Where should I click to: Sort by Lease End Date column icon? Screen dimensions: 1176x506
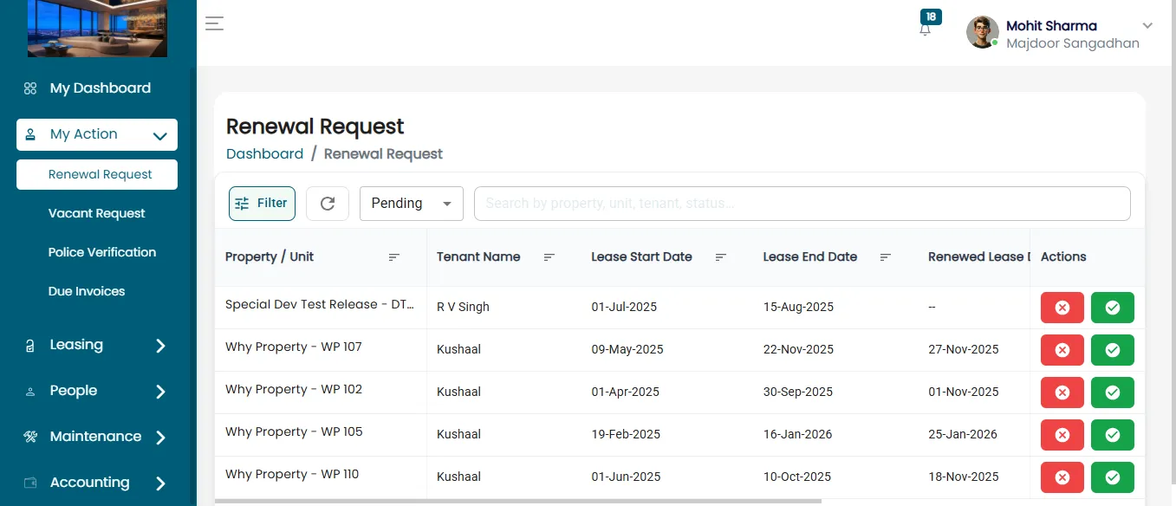coord(886,257)
